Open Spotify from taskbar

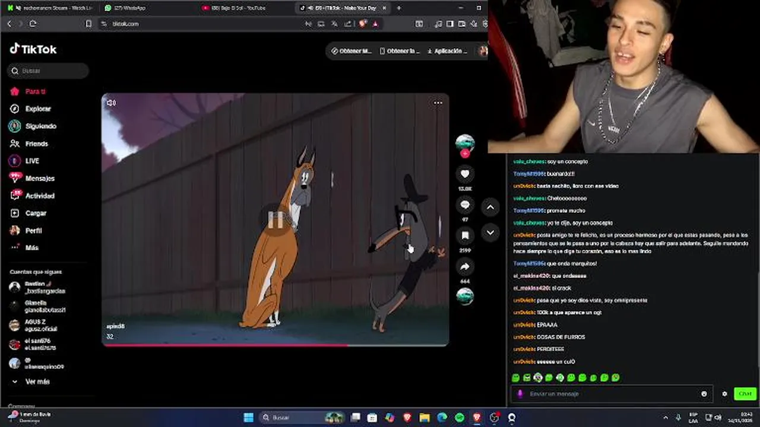tap(460, 418)
